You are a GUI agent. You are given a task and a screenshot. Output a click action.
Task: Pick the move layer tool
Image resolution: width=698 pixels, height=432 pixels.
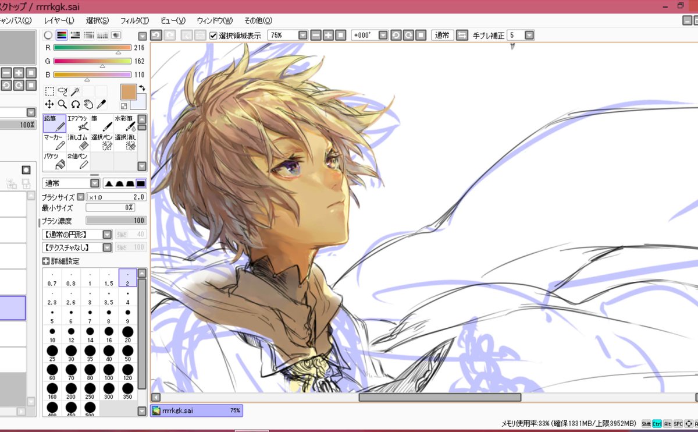49,104
